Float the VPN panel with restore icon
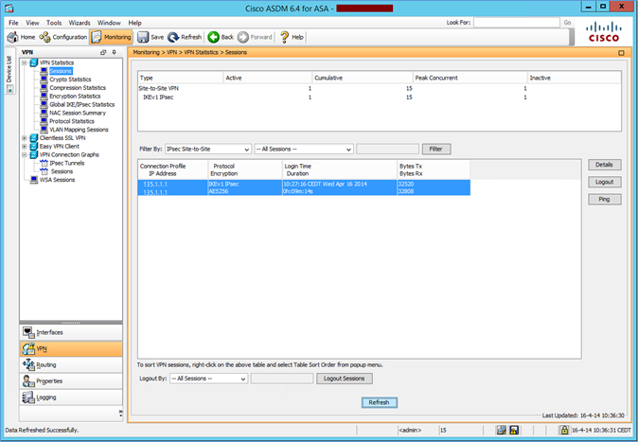 tap(103, 52)
